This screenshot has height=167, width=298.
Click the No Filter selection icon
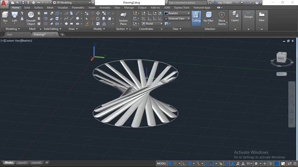click(x=208, y=17)
